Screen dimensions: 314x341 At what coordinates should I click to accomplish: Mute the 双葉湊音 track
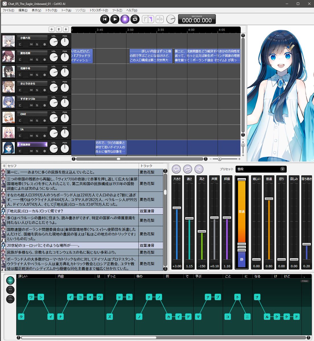tap(31, 151)
